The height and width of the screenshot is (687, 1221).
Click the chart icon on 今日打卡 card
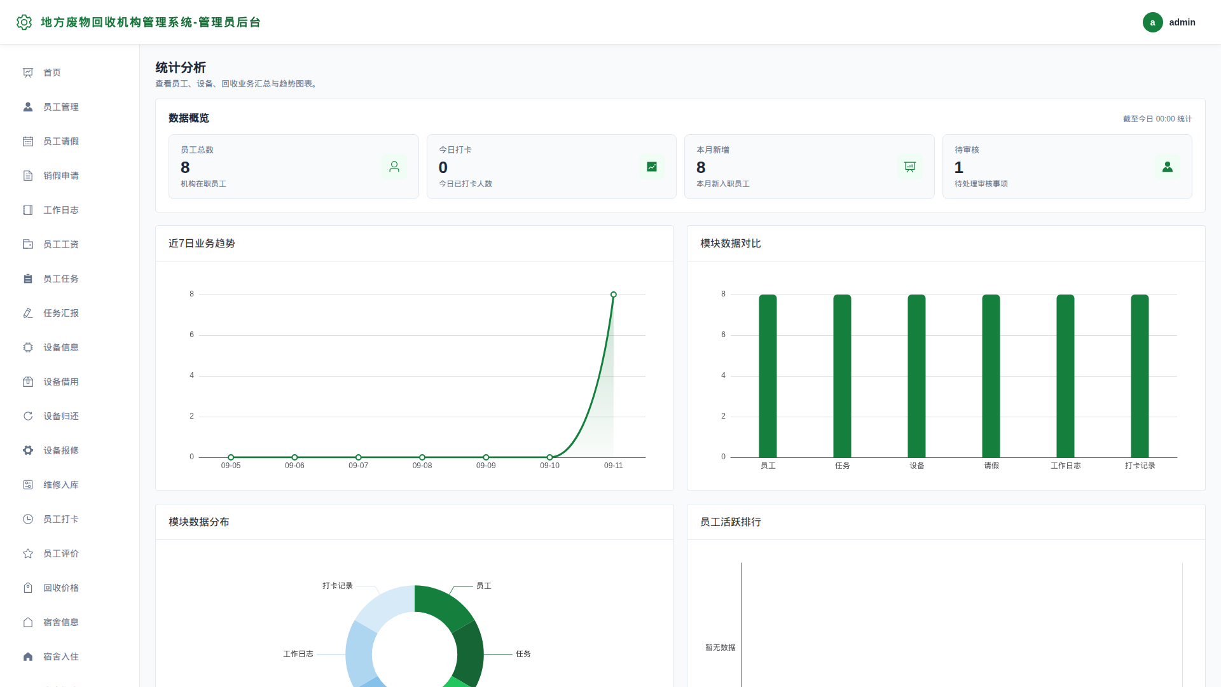click(652, 167)
